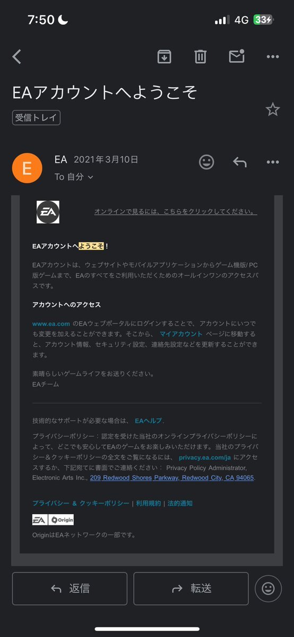Delete the email with the trash icon
The image size is (294, 637).
pos(200,56)
